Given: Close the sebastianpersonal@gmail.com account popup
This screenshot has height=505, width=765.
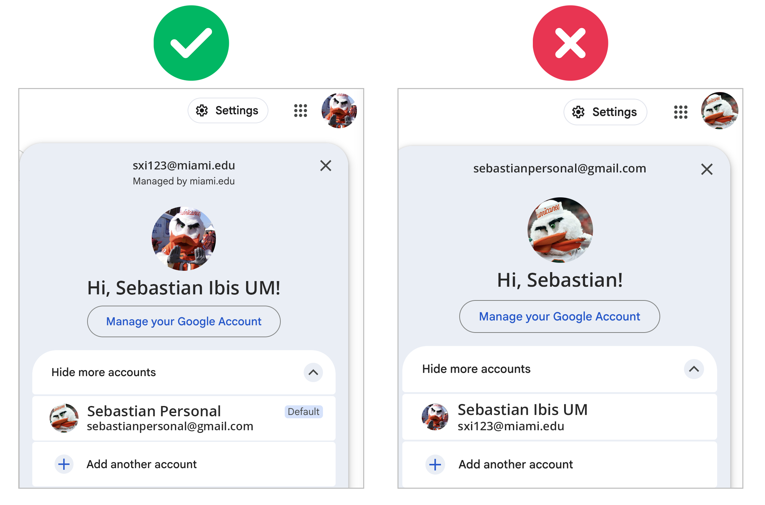Looking at the screenshot, I should 706,169.
